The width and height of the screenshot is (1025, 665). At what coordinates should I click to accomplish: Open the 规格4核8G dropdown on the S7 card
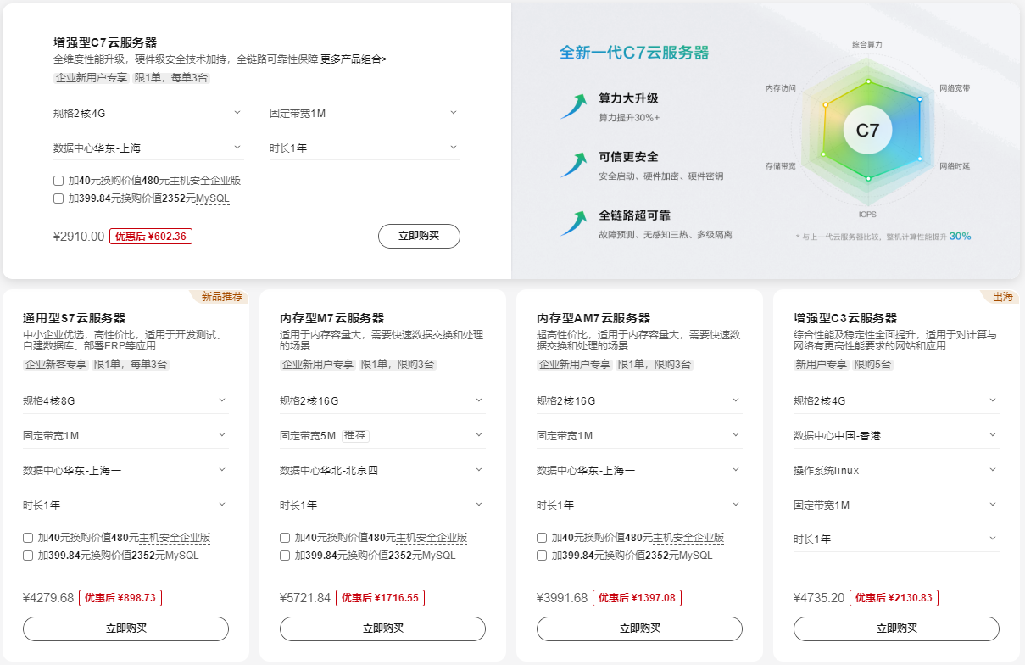point(125,399)
